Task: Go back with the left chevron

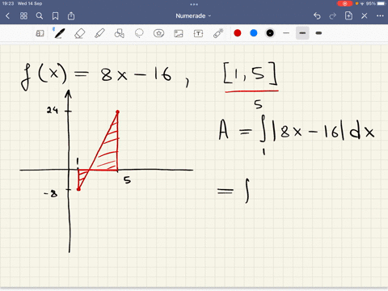Action: pos(7,16)
